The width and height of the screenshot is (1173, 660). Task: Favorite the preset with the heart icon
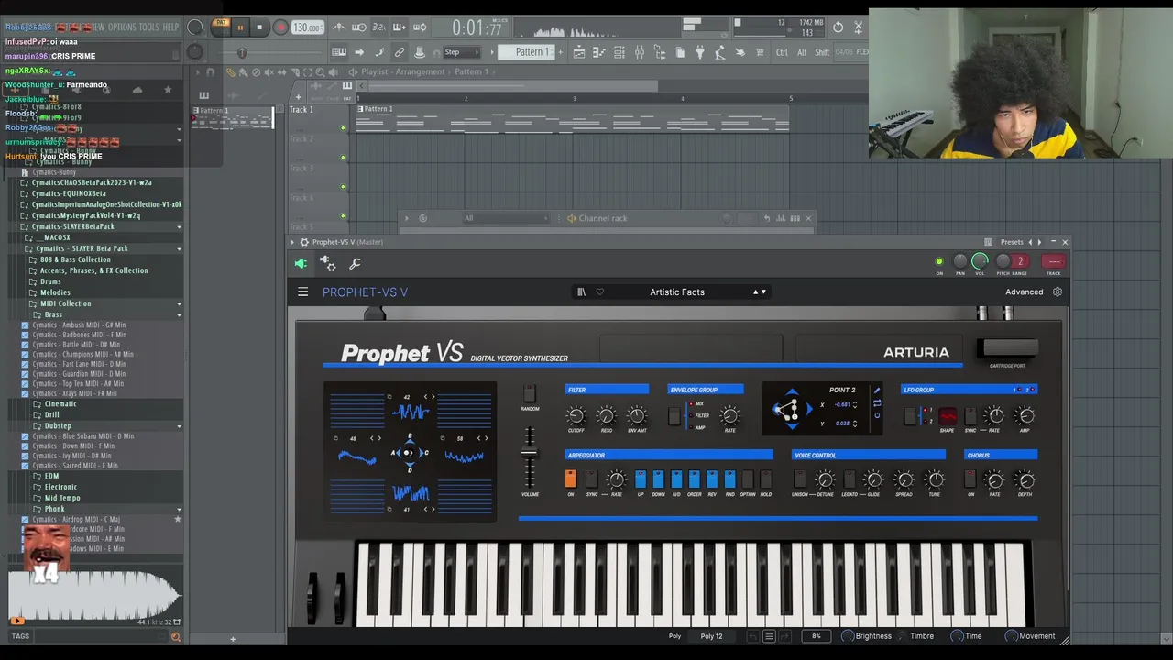(600, 292)
